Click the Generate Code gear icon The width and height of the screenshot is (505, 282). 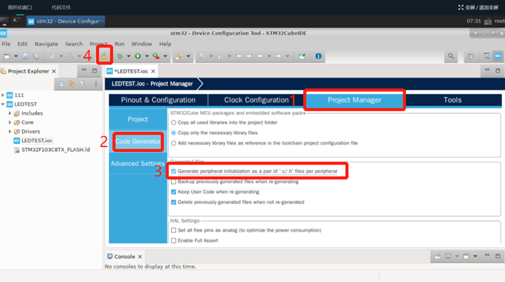click(104, 56)
